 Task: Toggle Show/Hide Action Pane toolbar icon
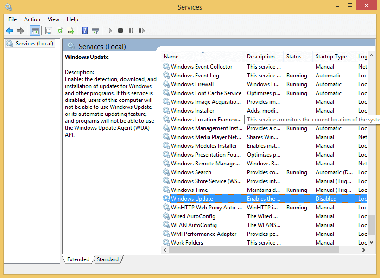tap(95, 31)
